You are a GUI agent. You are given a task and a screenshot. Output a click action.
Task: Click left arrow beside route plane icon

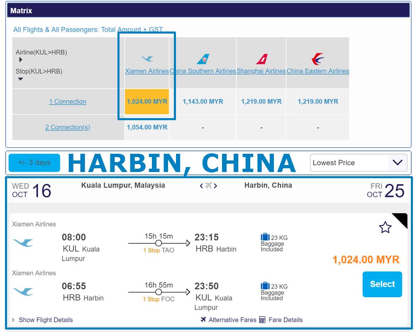point(201,186)
